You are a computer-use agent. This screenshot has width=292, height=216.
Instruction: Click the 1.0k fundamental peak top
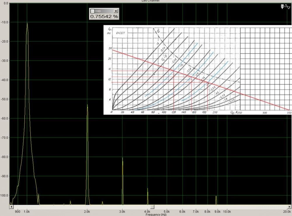pos(27,23)
